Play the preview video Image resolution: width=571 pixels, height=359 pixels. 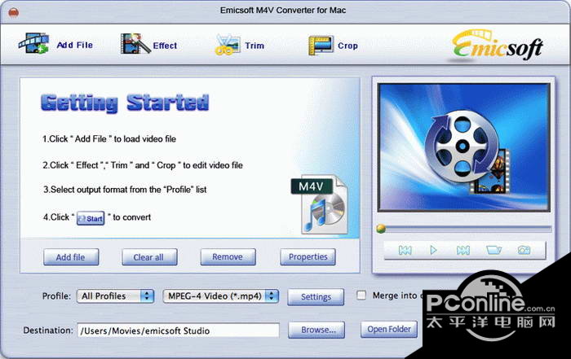coord(433,250)
